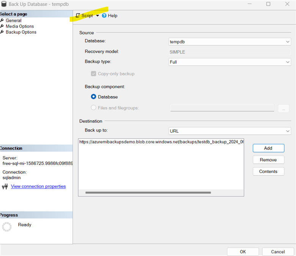This screenshot has width=296, height=256.
Task: Select Files and filegroups radio button
Action: pos(93,108)
